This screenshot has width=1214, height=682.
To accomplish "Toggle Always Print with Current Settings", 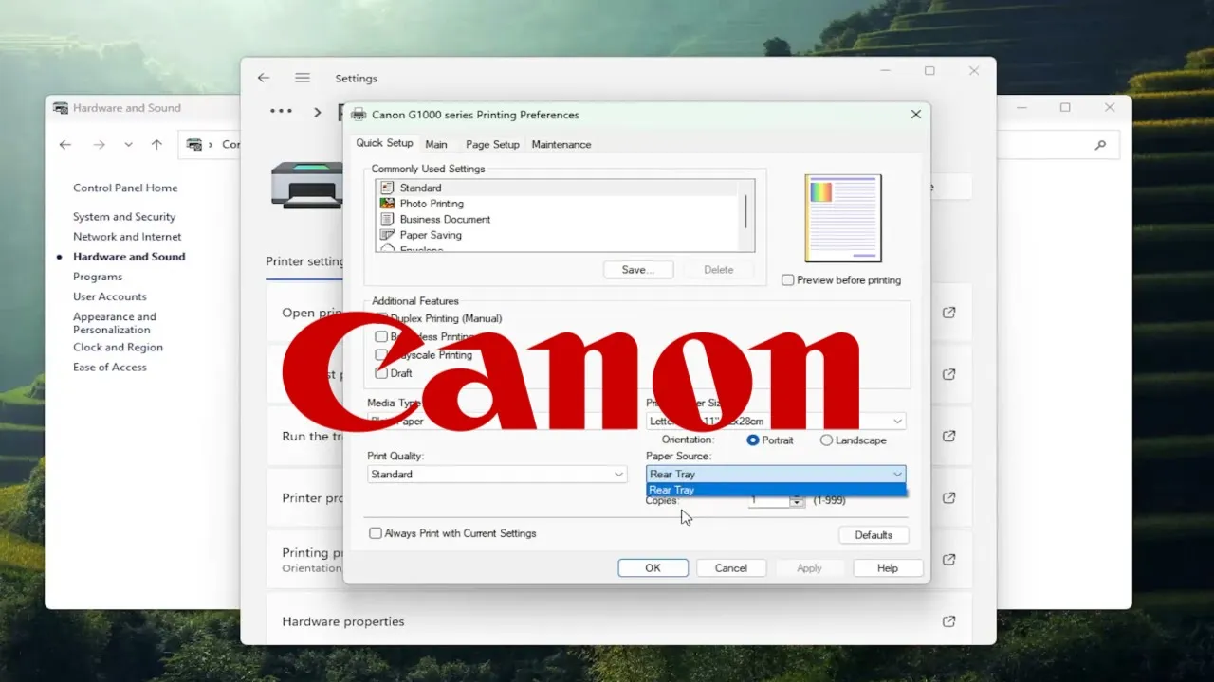I will click(x=376, y=533).
